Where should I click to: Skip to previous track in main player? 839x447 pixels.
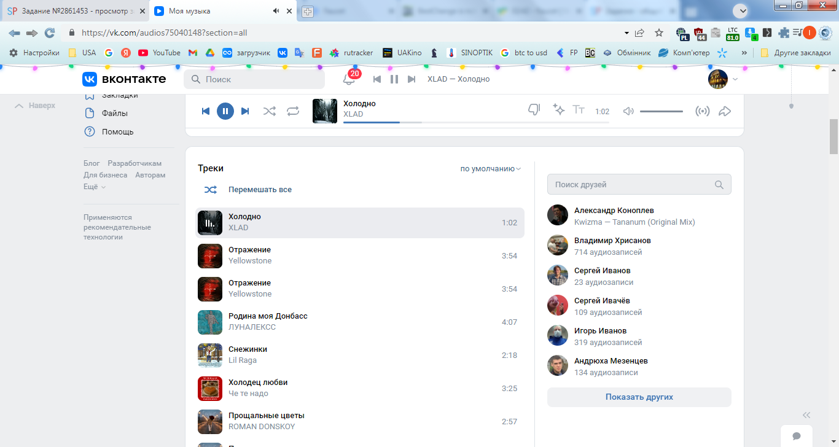click(x=206, y=111)
